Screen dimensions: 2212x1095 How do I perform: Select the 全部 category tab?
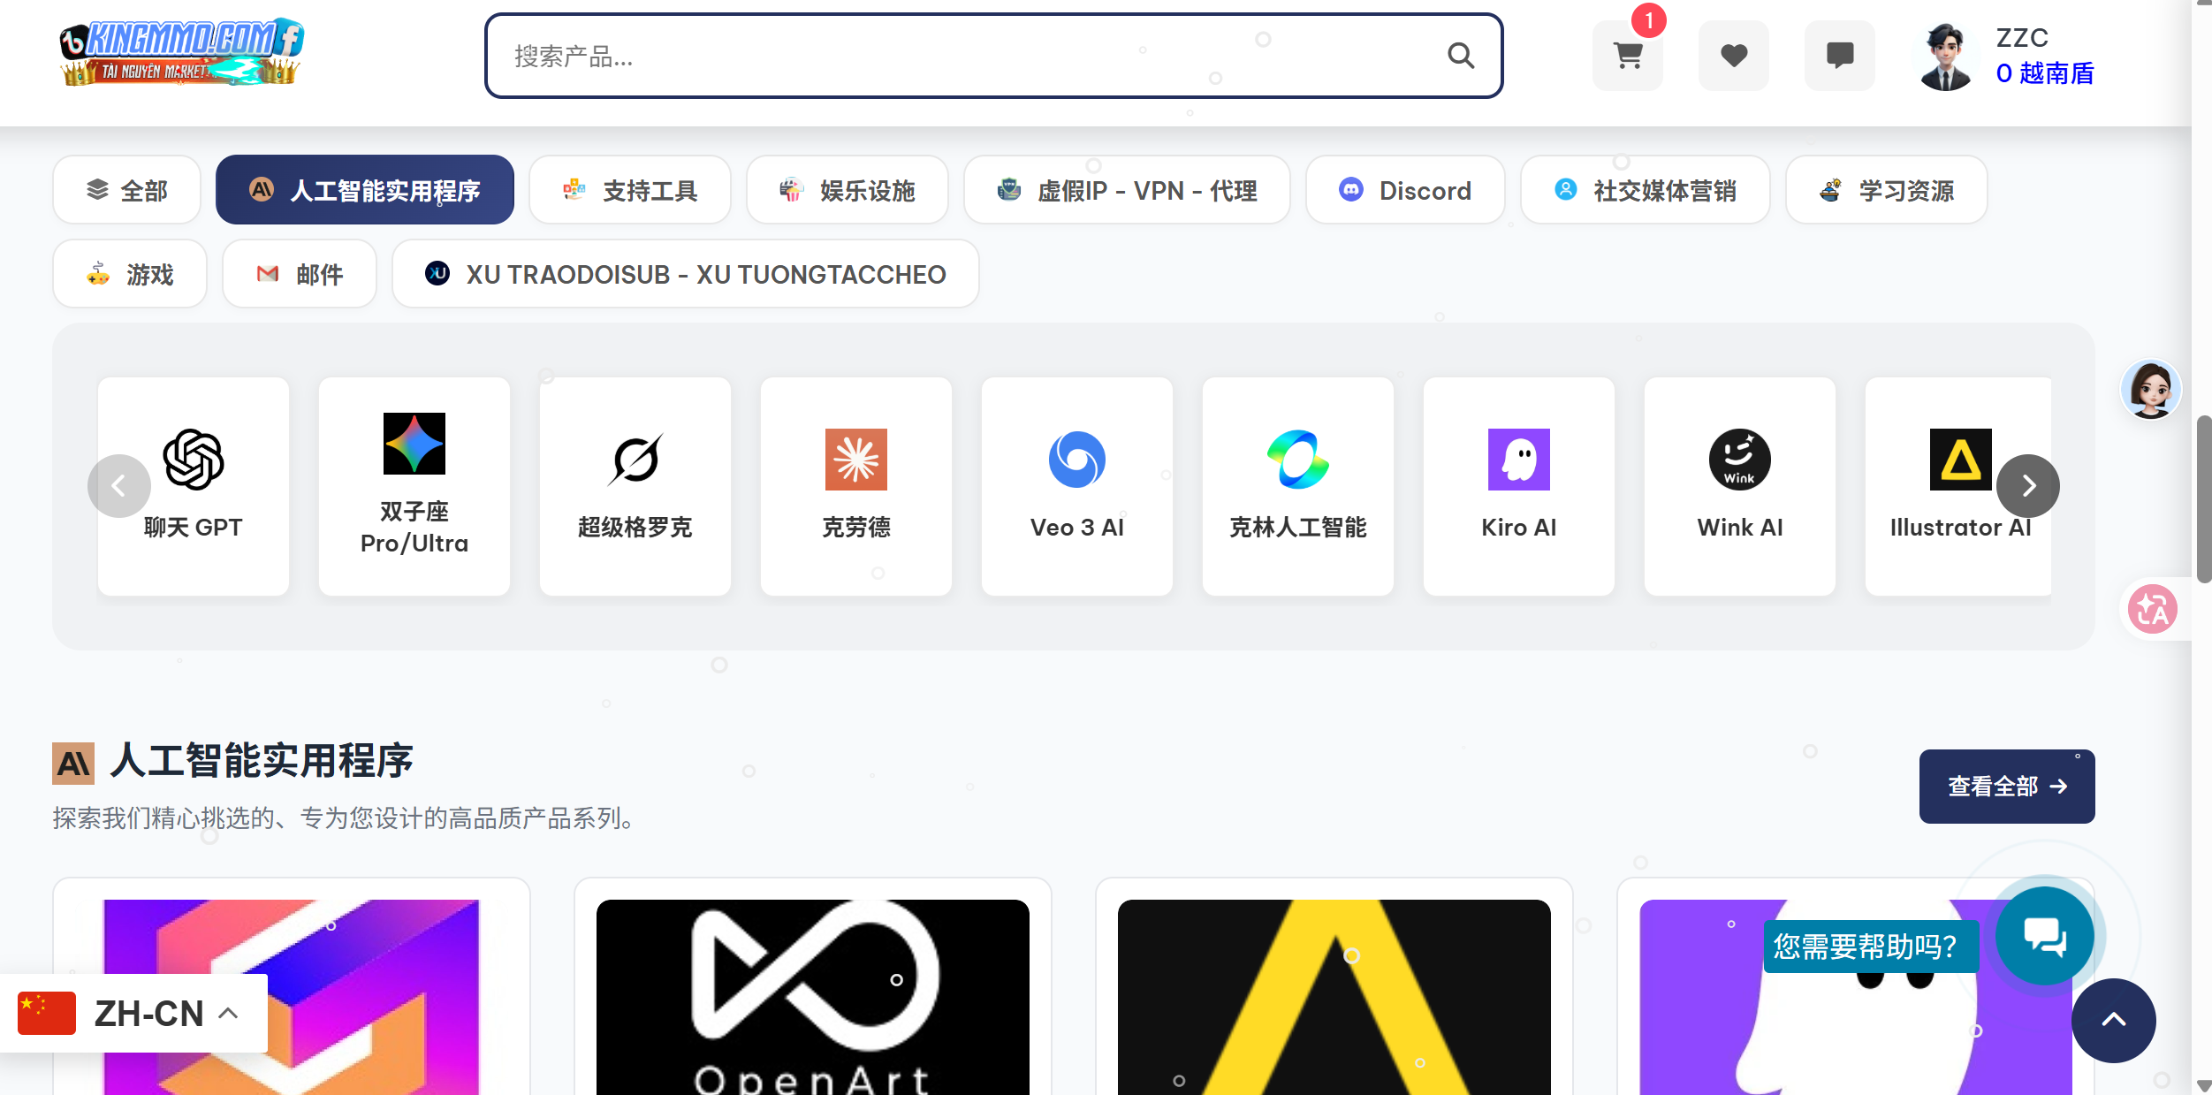(x=126, y=190)
